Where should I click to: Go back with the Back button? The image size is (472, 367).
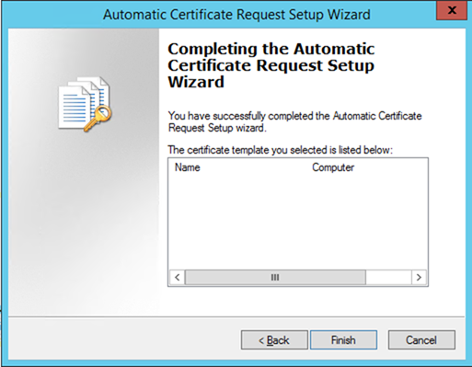point(274,339)
